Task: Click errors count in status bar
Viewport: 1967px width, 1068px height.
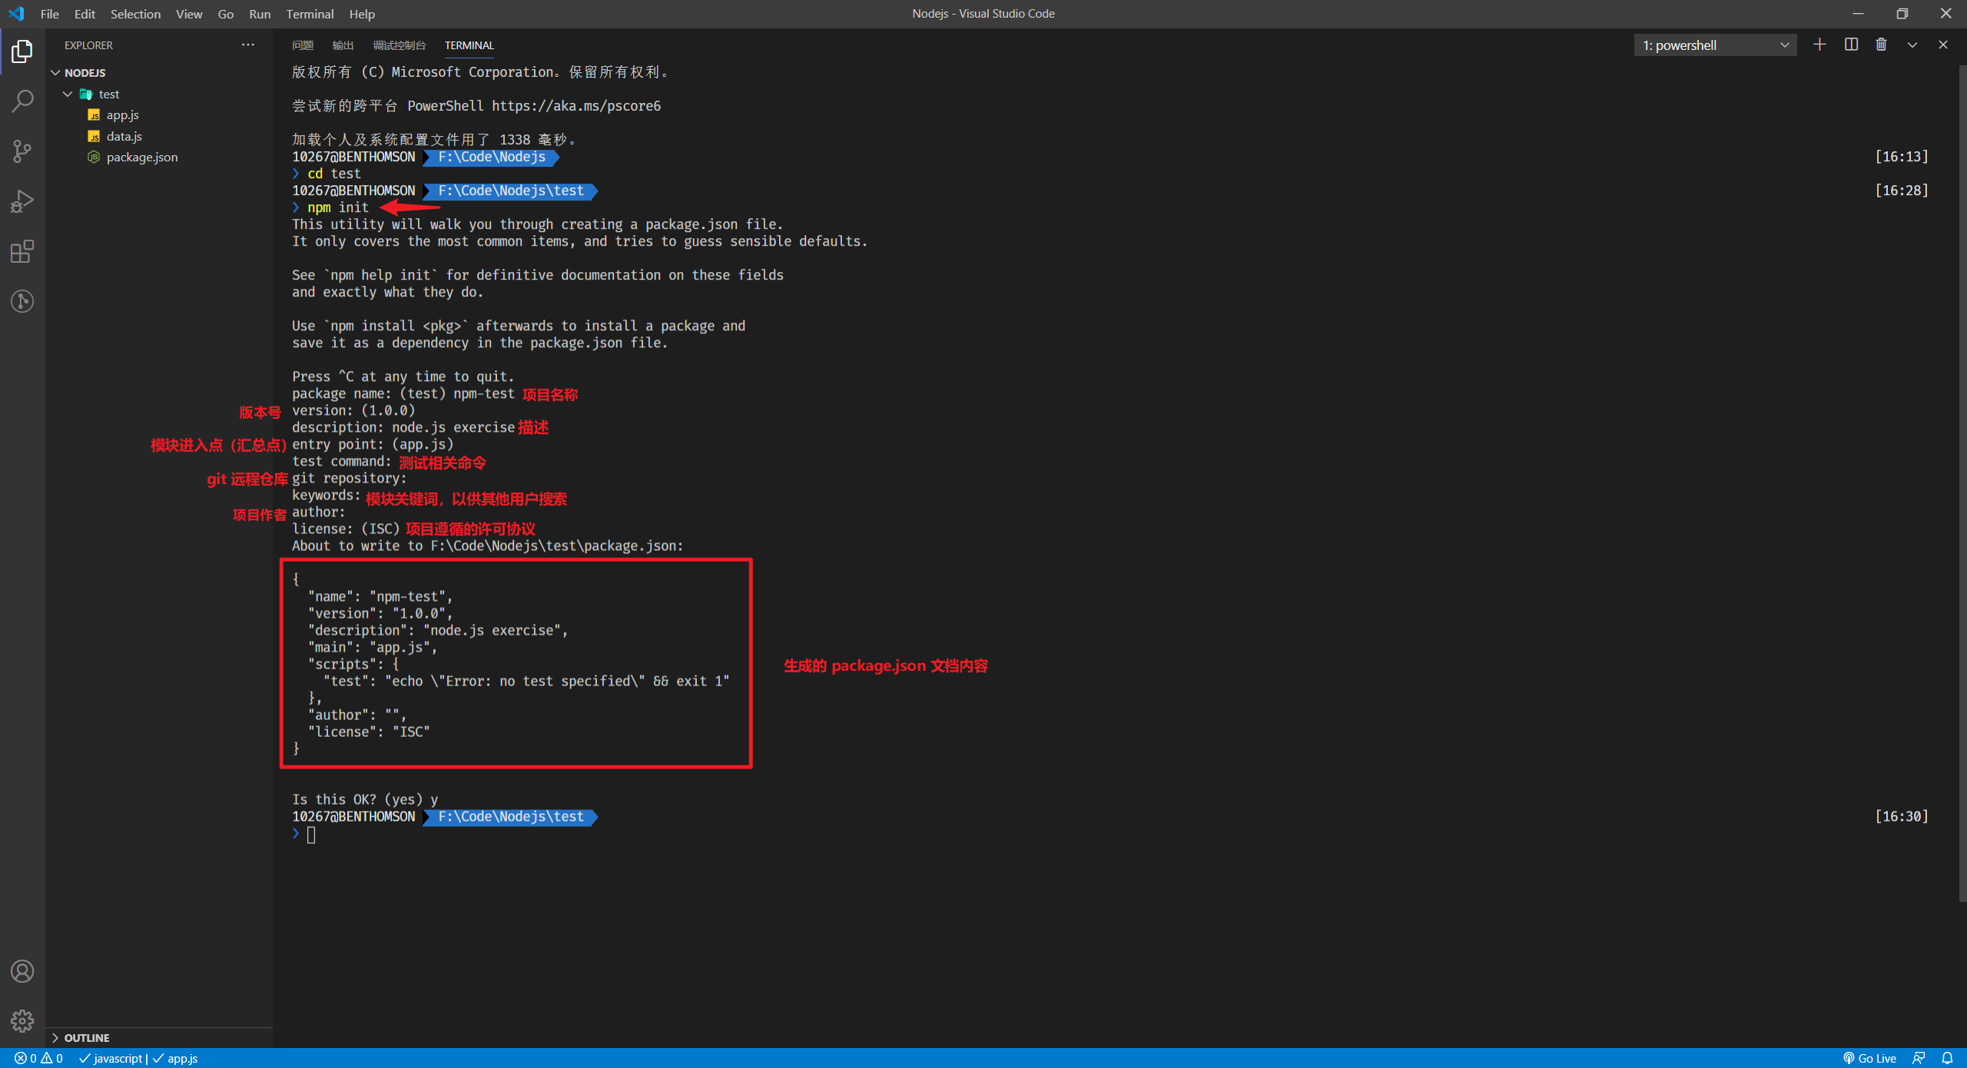Action: click(25, 1058)
